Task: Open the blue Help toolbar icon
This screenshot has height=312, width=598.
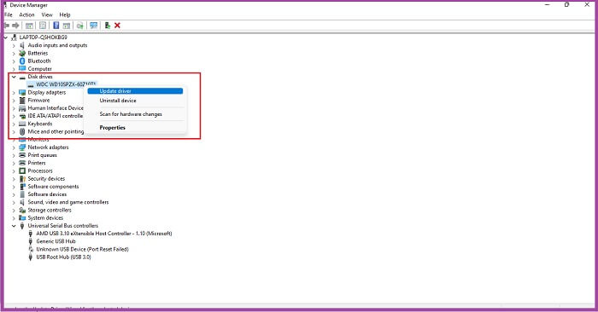Action: coord(56,26)
